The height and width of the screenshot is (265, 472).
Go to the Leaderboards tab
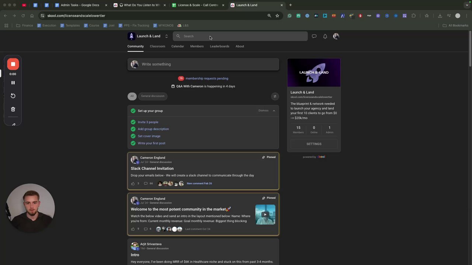pyautogui.click(x=219, y=46)
